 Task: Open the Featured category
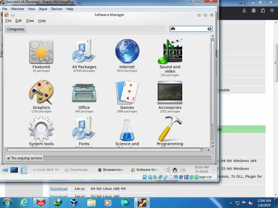coord(41,56)
